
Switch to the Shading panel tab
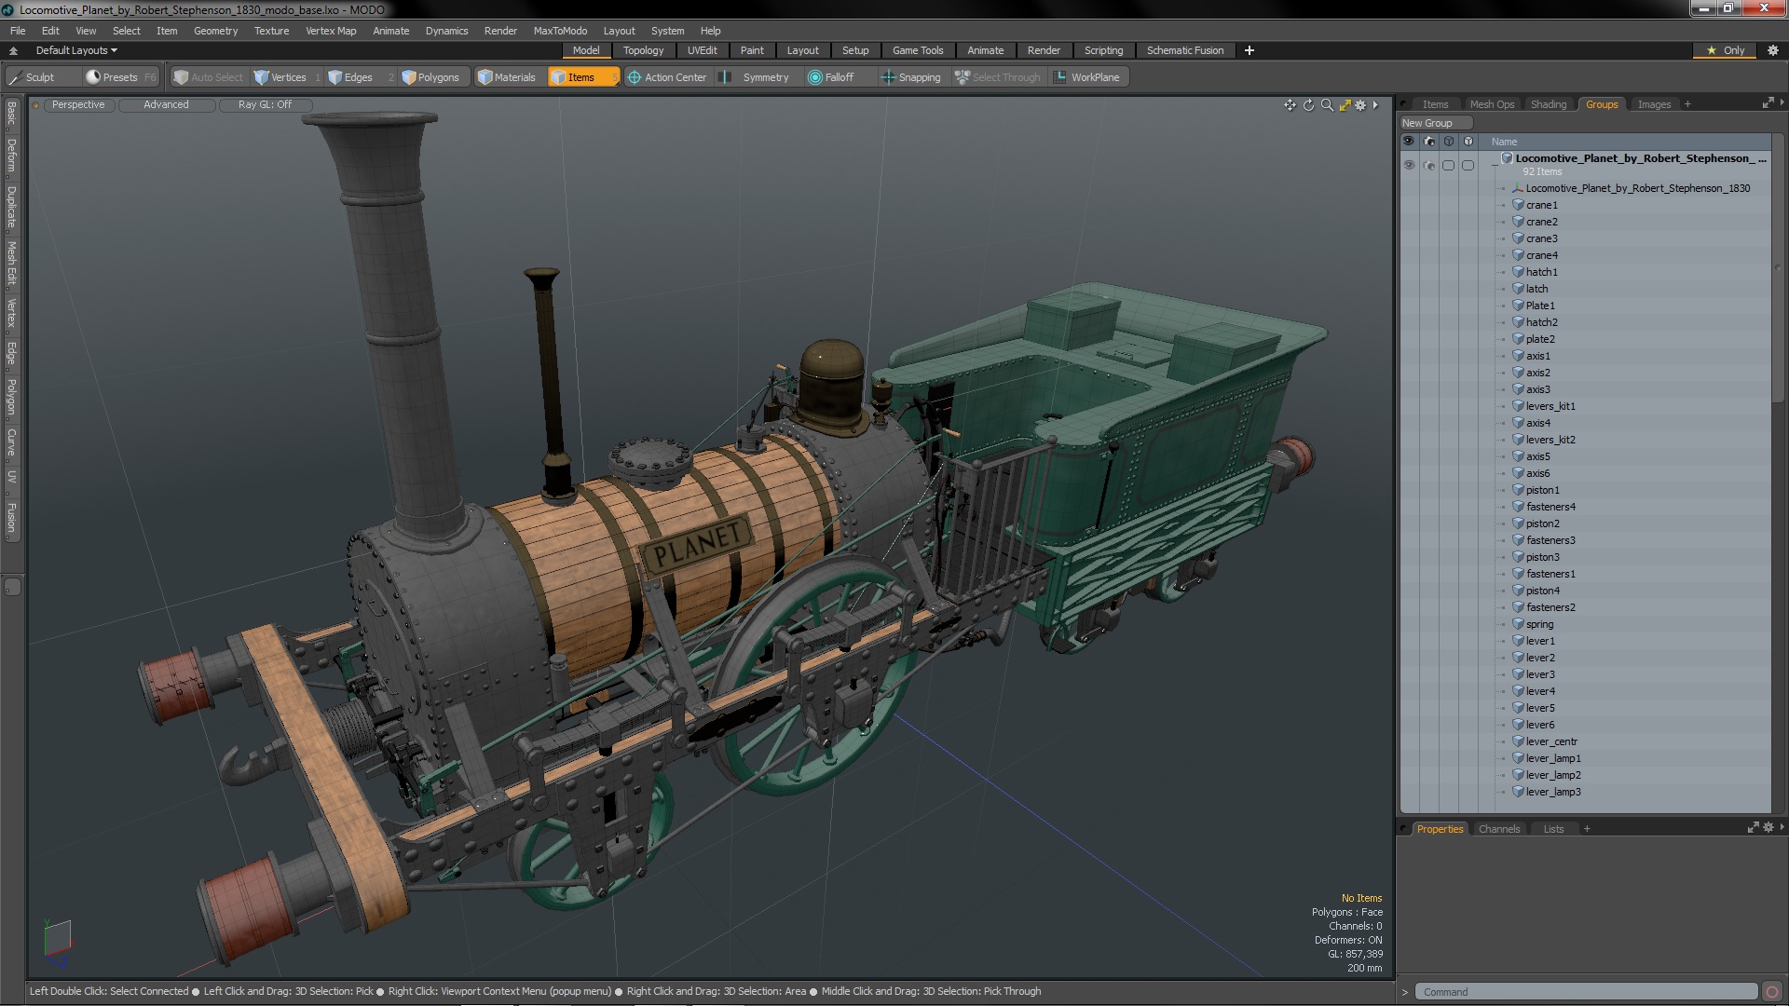(1548, 104)
